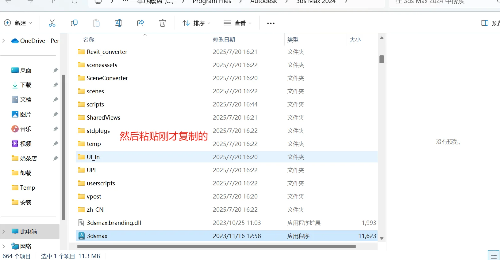This screenshot has width=500, height=260.
Task: Open the 奶茶店 folder in sidebar
Action: (24, 158)
